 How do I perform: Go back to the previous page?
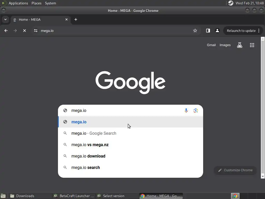pos(6,31)
